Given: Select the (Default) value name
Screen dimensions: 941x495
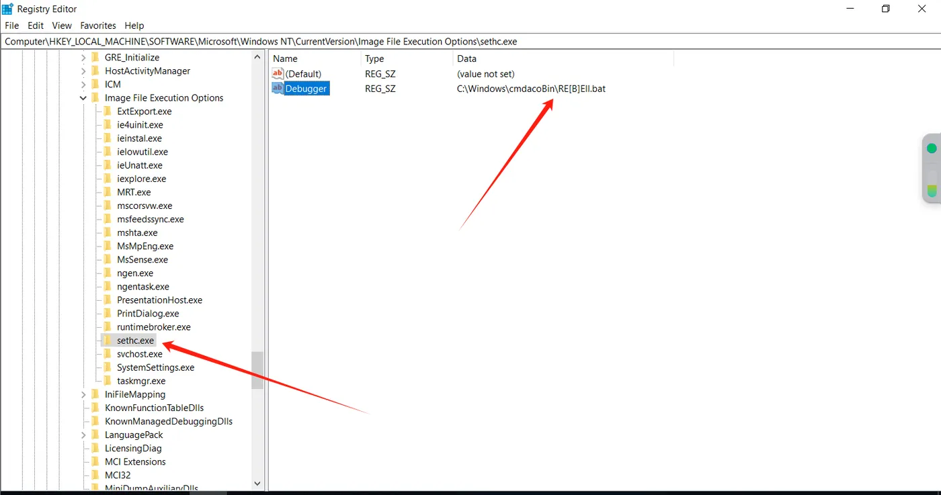Looking at the screenshot, I should point(303,74).
